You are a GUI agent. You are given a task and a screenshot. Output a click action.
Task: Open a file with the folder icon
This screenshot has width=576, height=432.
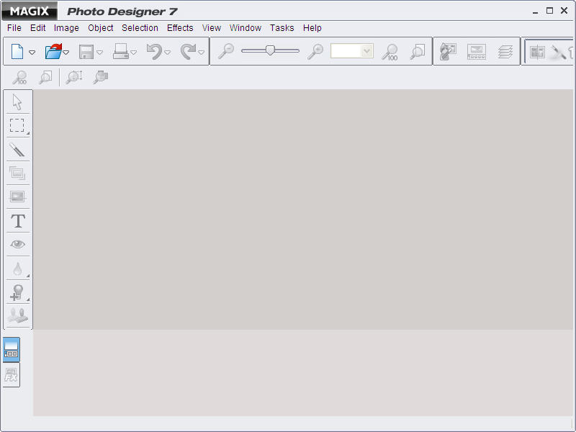[x=53, y=51]
